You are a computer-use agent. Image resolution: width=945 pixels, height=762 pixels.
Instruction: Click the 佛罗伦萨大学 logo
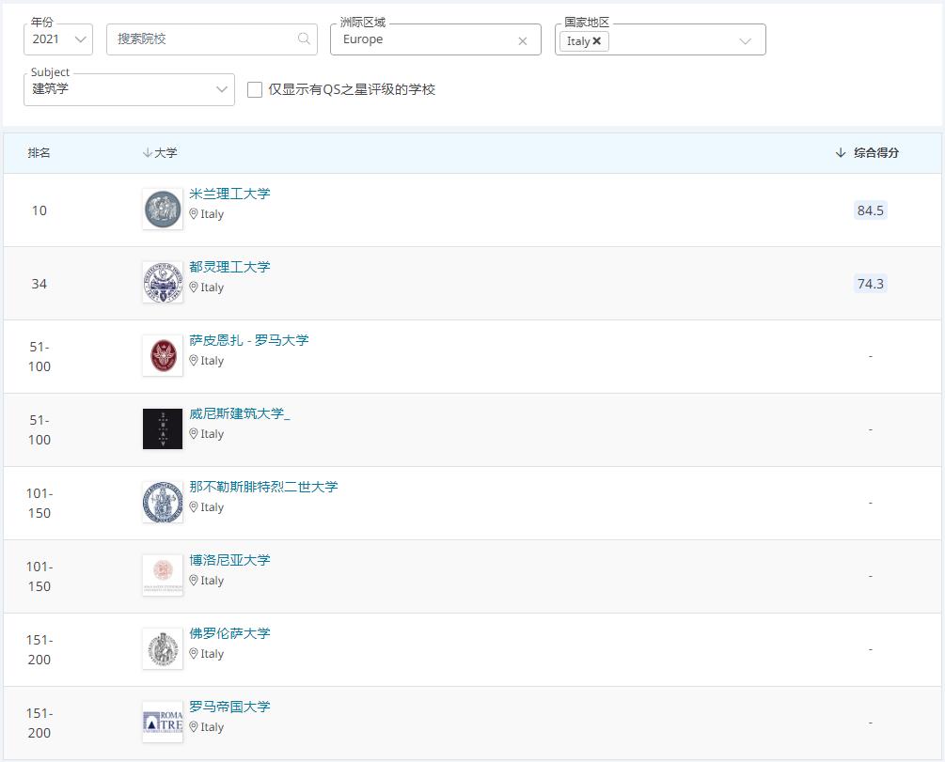click(x=163, y=648)
